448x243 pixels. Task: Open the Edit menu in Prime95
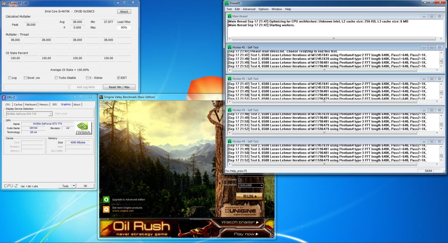[237, 9]
